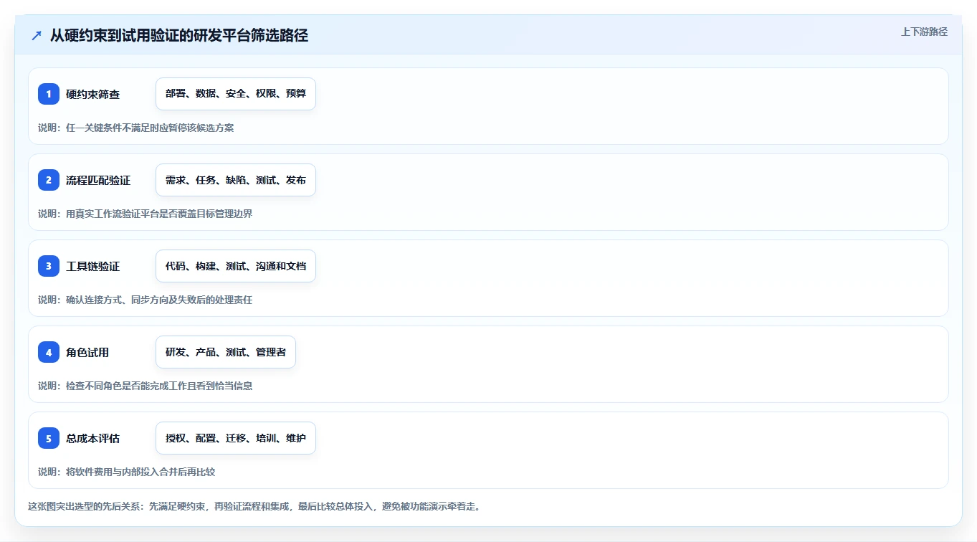
Task: Click the step number 2 badge
Action: 49,180
